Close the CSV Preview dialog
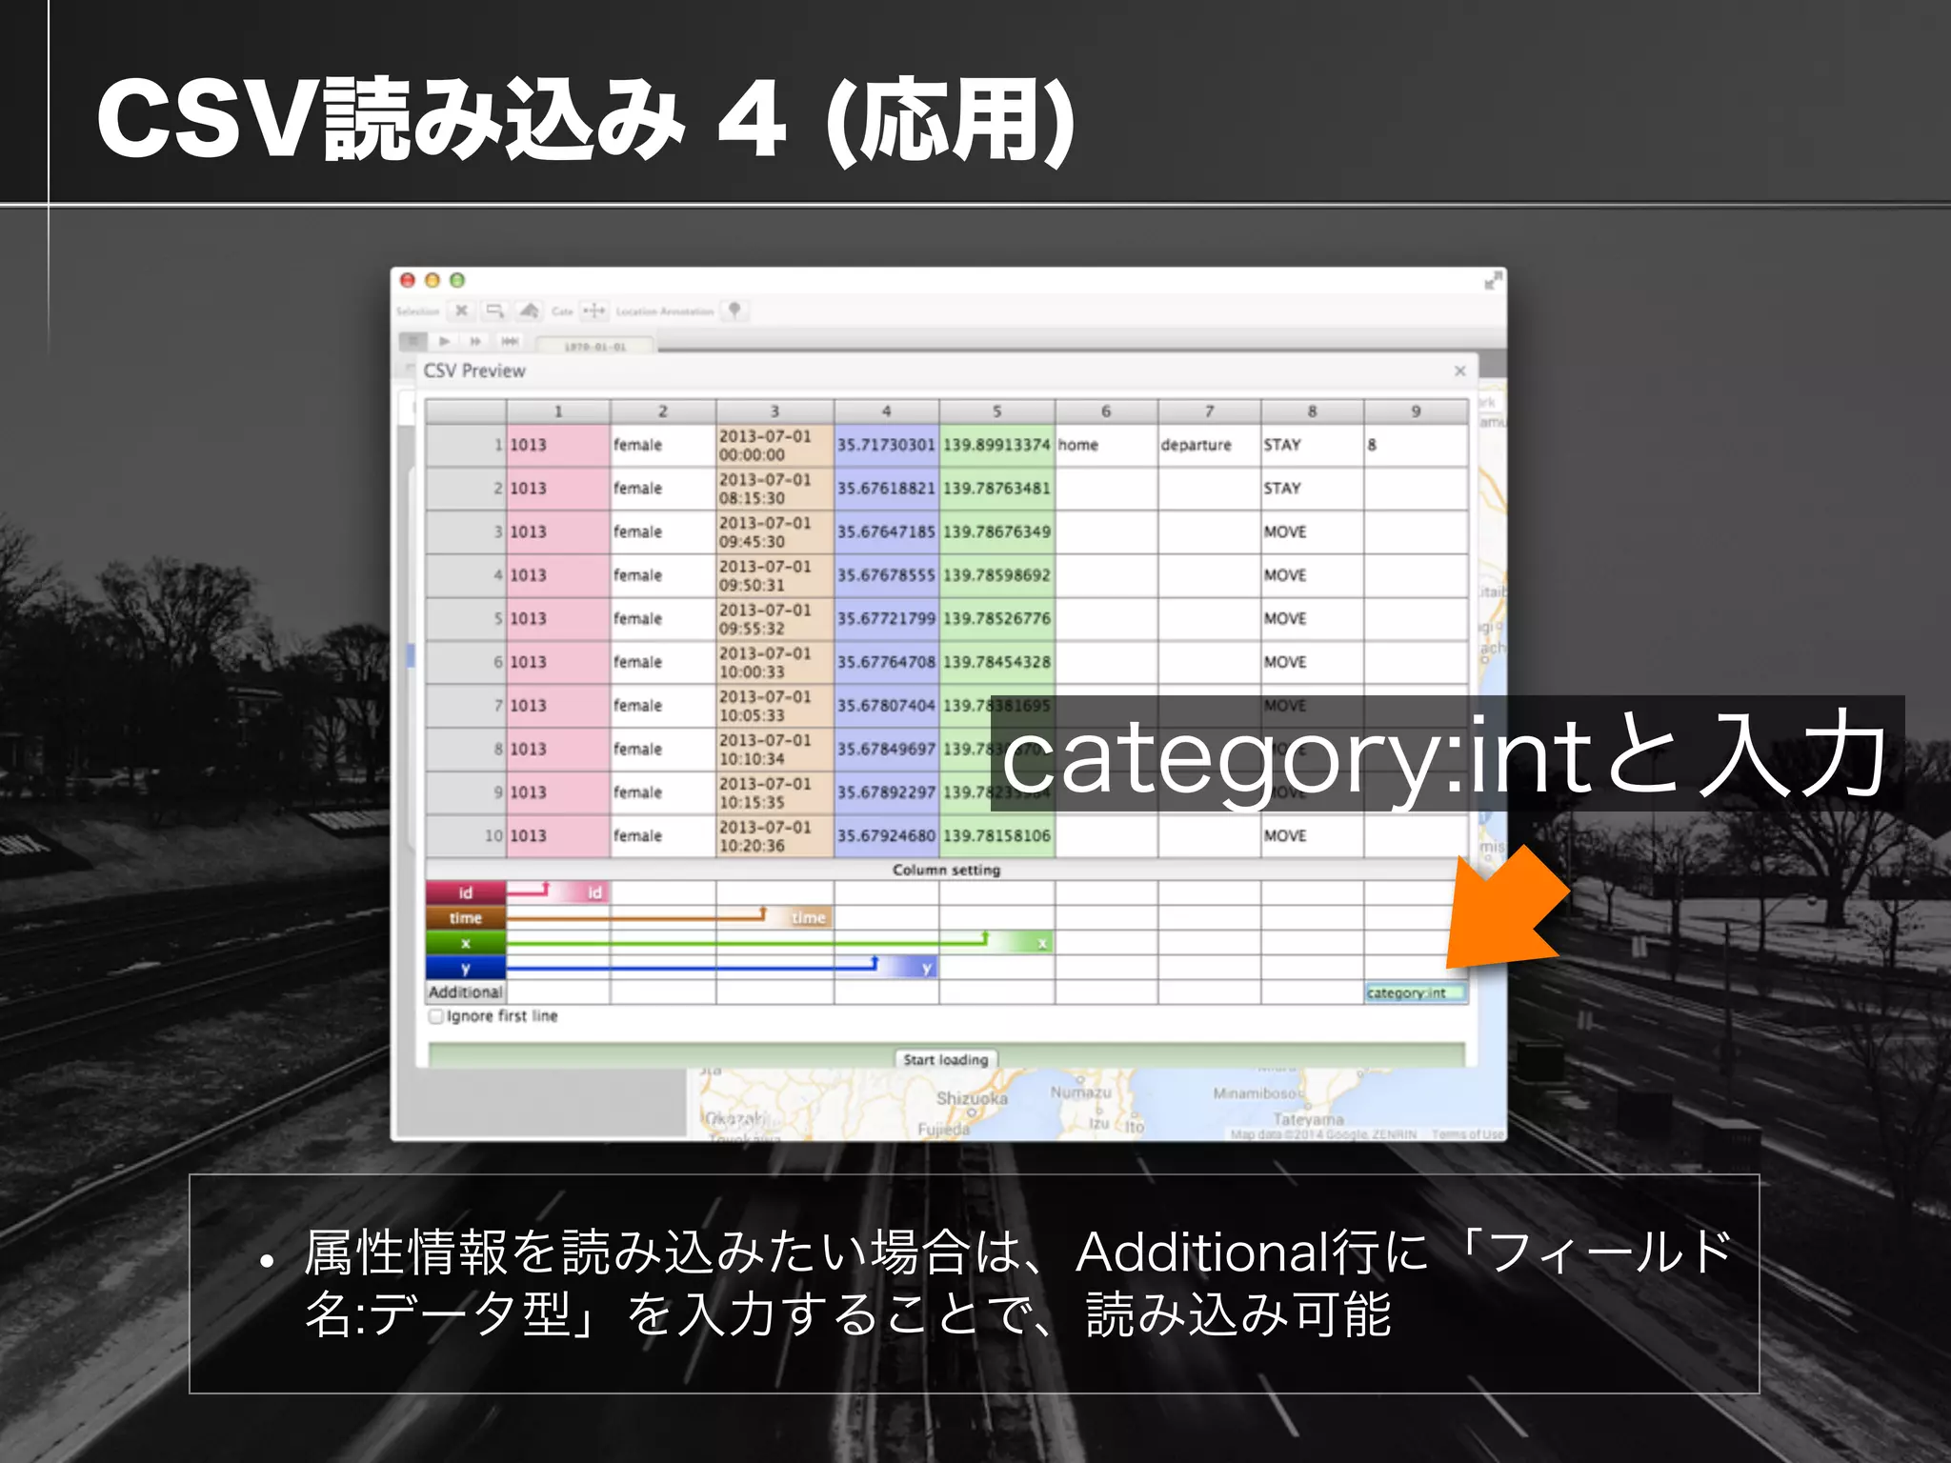The width and height of the screenshot is (1951, 1463). point(1459,371)
